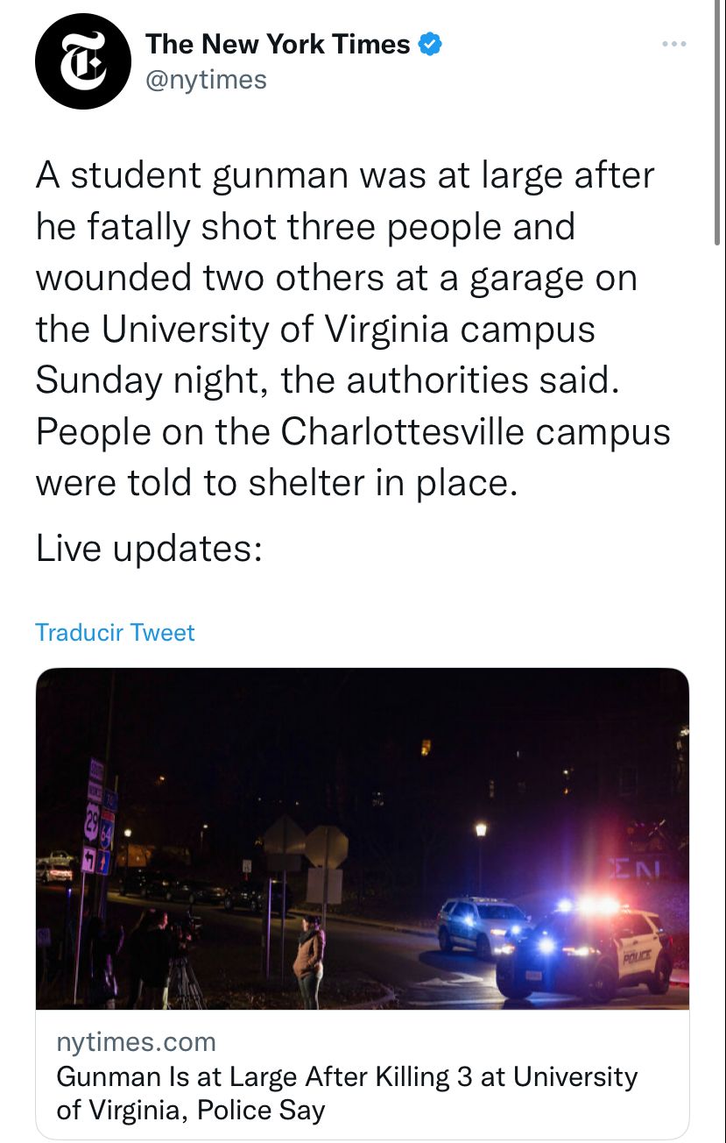Open the Gunman Is at Large headline
The height and width of the screenshot is (1143, 726).
[x=347, y=1093]
